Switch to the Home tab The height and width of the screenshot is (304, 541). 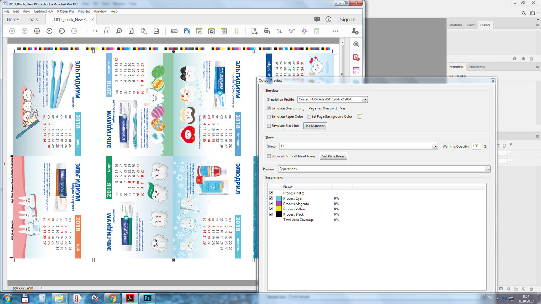coord(13,19)
